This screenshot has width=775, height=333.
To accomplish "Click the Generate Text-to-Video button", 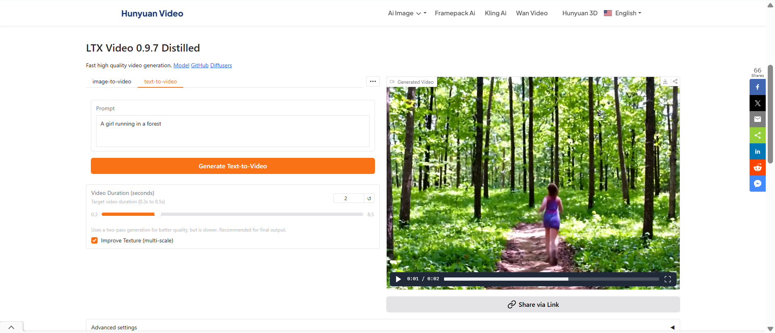I will [233, 166].
